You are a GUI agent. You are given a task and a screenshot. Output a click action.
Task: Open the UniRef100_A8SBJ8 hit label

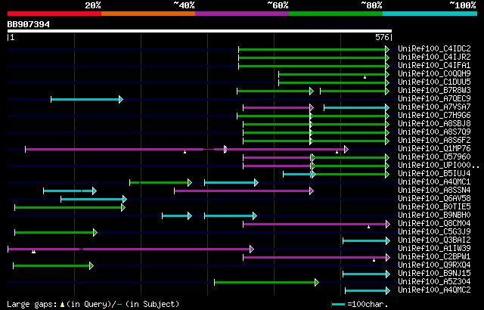coord(434,124)
